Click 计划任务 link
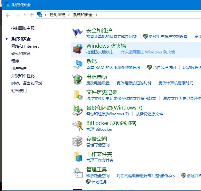The width and height of the screenshot is (201, 191). click(99, 182)
